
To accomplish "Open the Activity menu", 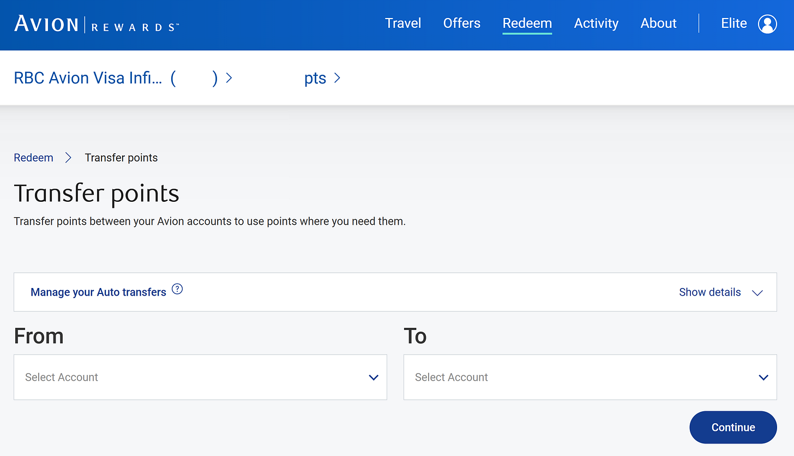I will (x=596, y=23).
